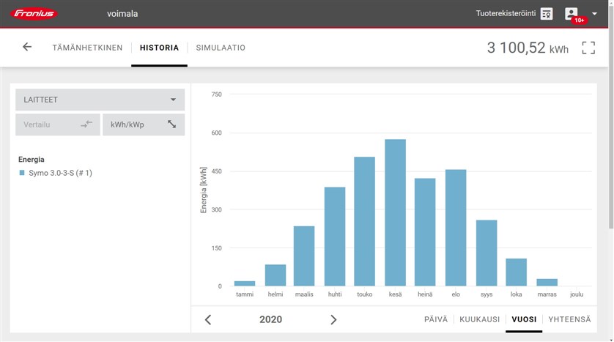Screen dimensions: 614x342
Task: Go to next year with right chevron
Action: coord(333,320)
